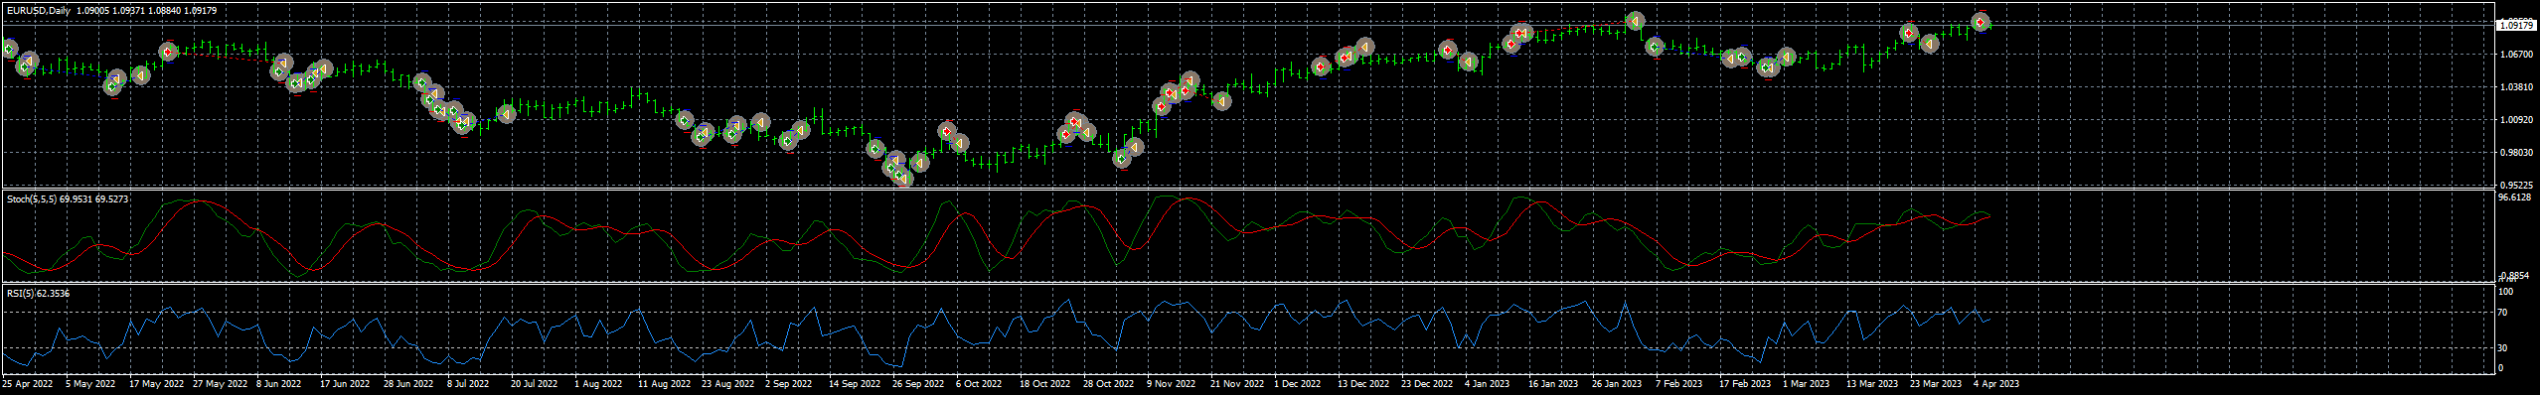Click the 13 Dec 2022 date label
The image size is (2540, 395).
pos(1363,383)
